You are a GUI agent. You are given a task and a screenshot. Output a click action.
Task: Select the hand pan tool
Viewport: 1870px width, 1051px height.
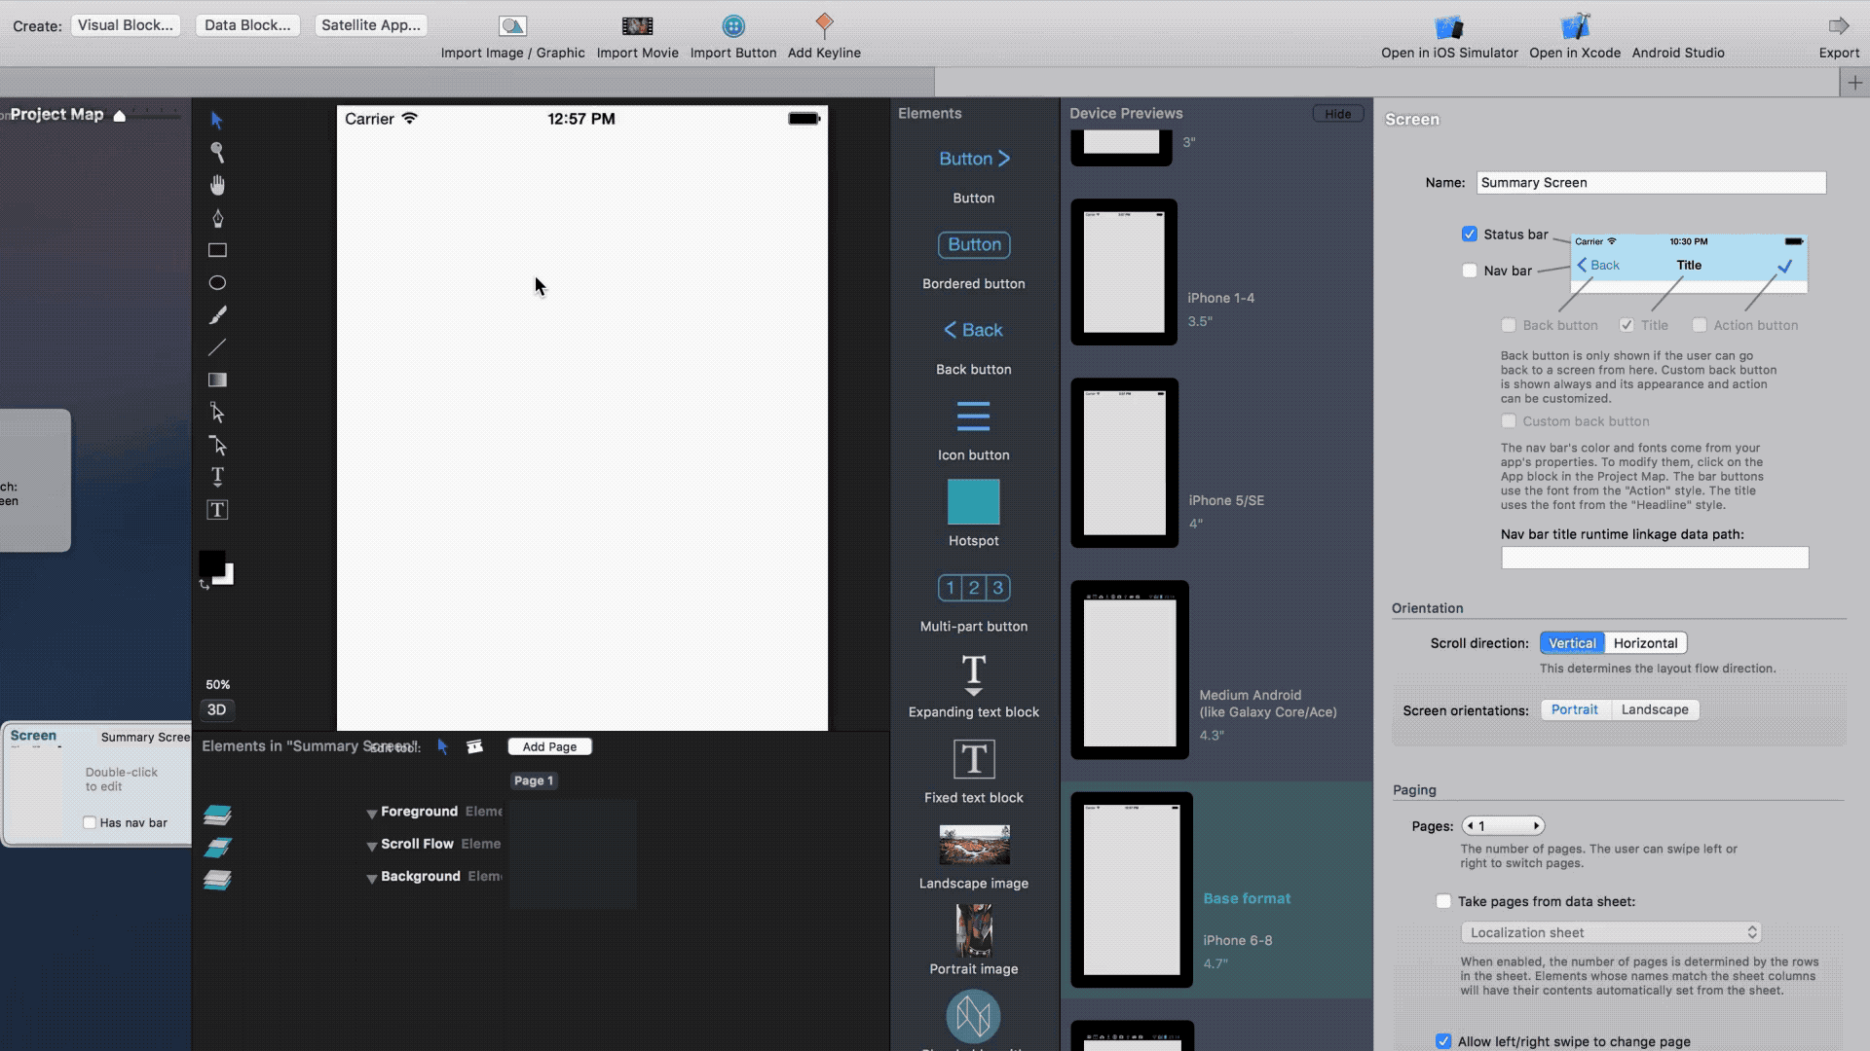click(217, 185)
